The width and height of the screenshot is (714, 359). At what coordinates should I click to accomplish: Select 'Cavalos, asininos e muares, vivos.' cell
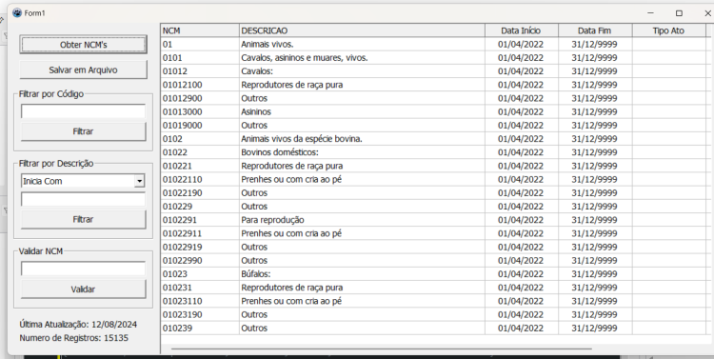click(362, 58)
